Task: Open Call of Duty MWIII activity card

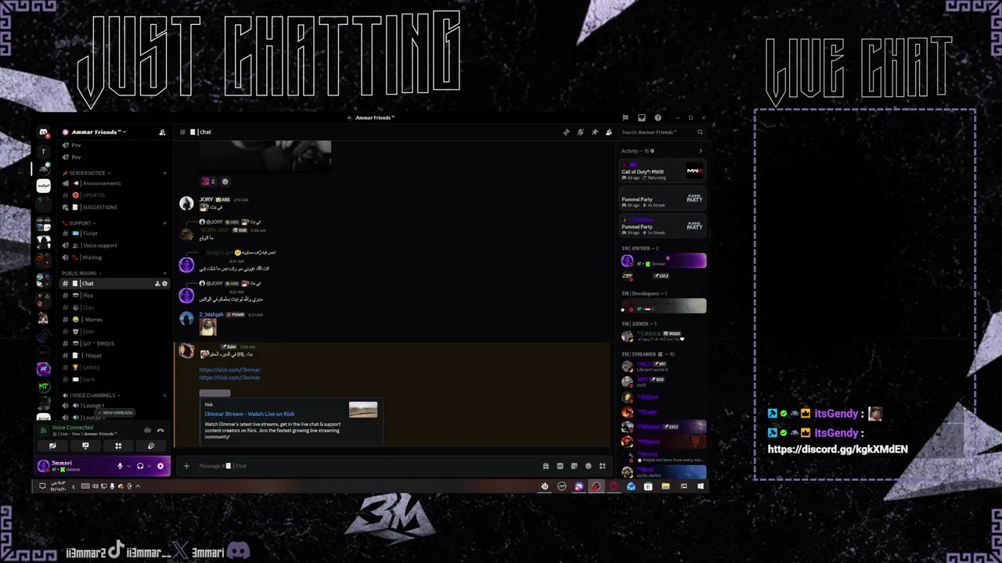Action: click(x=663, y=172)
